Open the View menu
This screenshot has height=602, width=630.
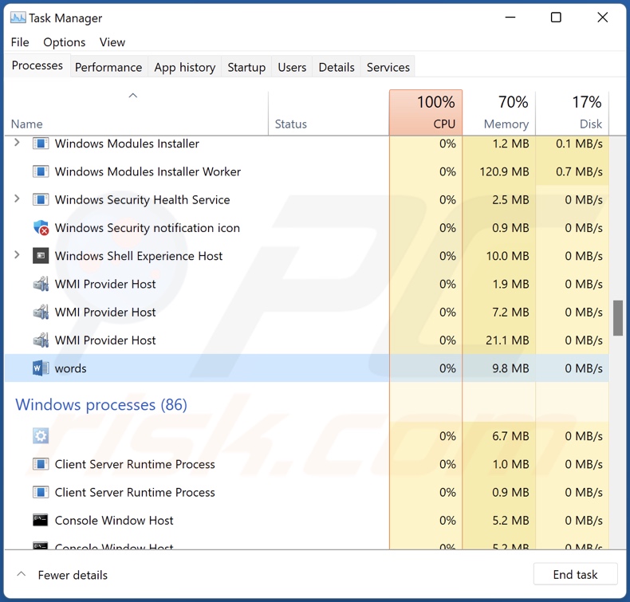click(x=112, y=42)
